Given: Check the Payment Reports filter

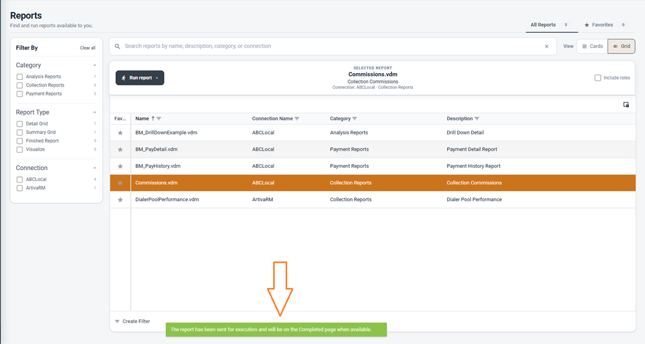Looking at the screenshot, I should tap(20, 94).
